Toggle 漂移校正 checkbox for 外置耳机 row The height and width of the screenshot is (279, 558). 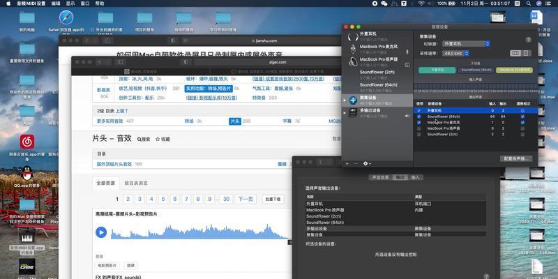[x=522, y=111]
